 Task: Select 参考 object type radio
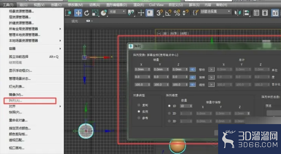point(139,118)
